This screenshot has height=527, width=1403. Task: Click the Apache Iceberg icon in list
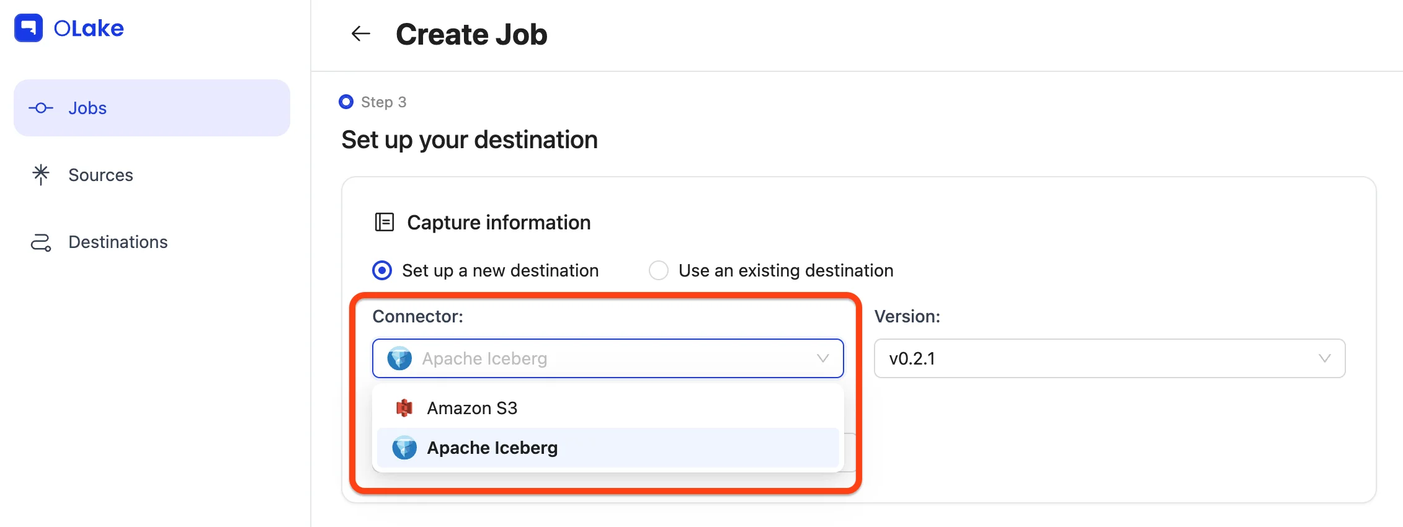click(404, 448)
